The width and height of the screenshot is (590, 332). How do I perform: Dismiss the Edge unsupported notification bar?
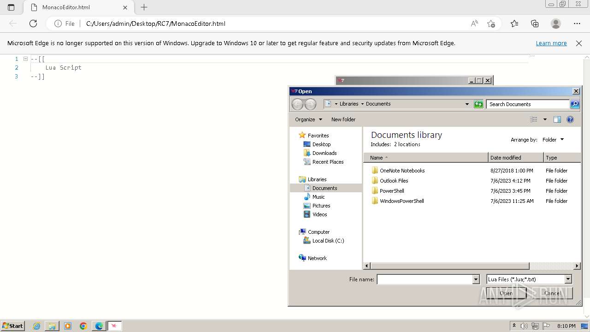[579, 43]
